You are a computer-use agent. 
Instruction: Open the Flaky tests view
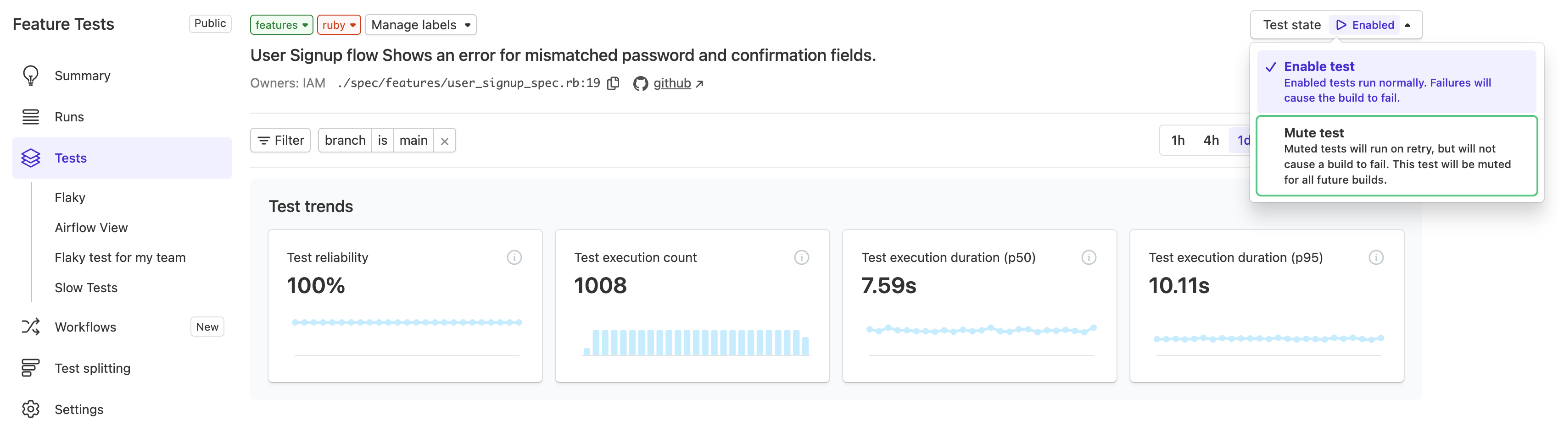[x=70, y=197]
